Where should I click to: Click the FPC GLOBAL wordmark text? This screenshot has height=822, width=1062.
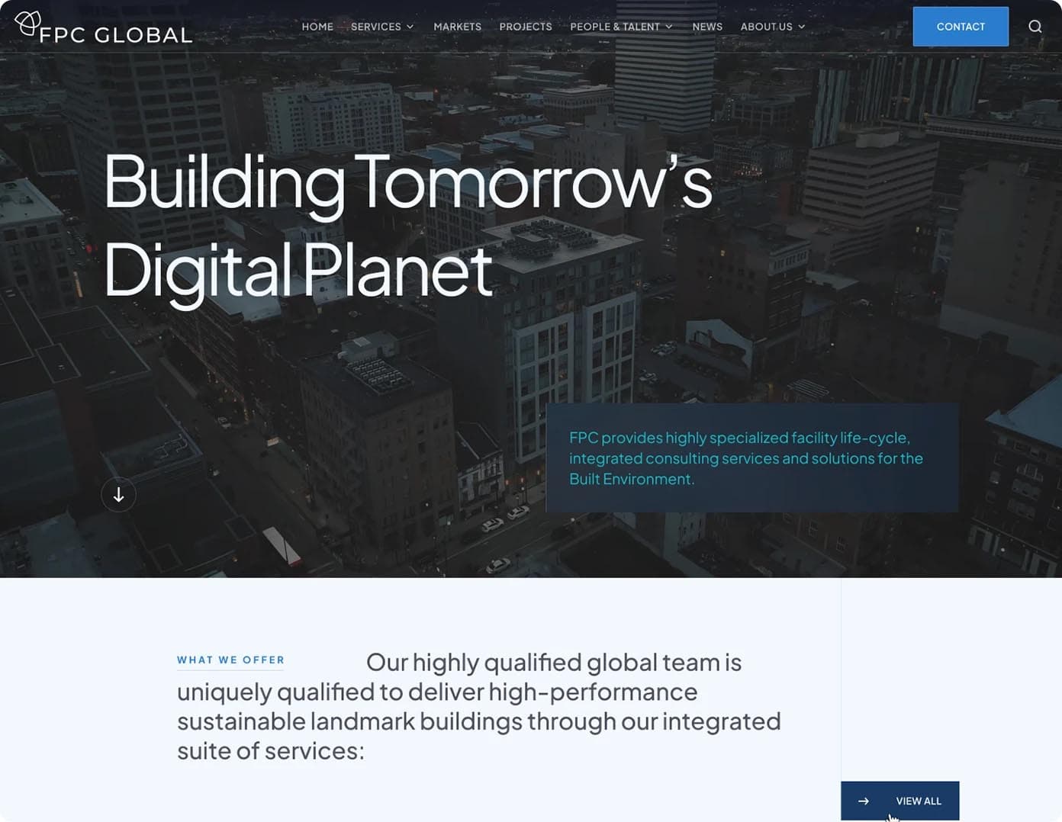coord(117,34)
